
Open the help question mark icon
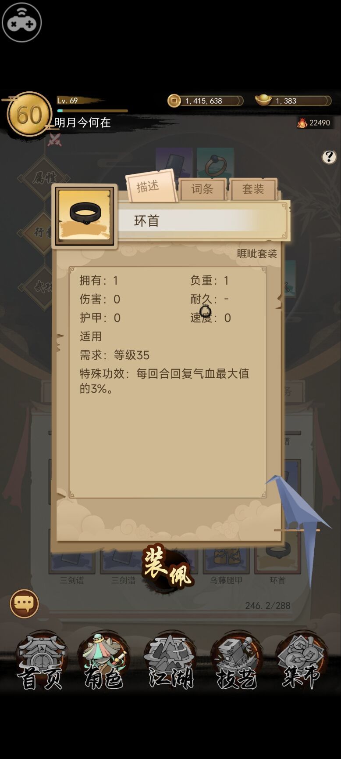pos(329,157)
